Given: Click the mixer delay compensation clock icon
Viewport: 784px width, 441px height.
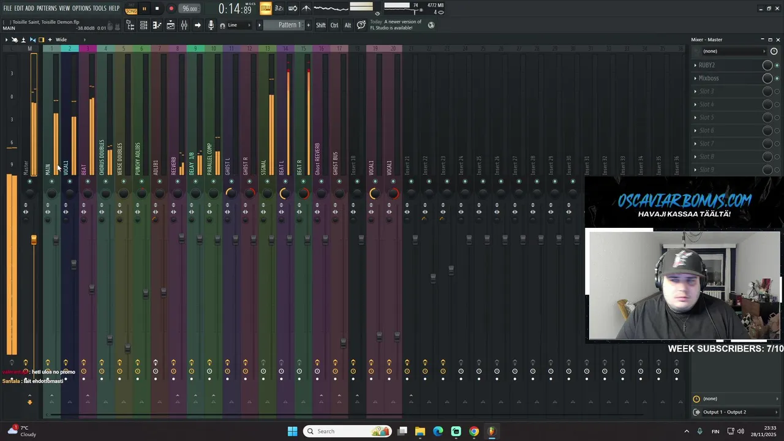Looking at the screenshot, I should tap(774, 51).
